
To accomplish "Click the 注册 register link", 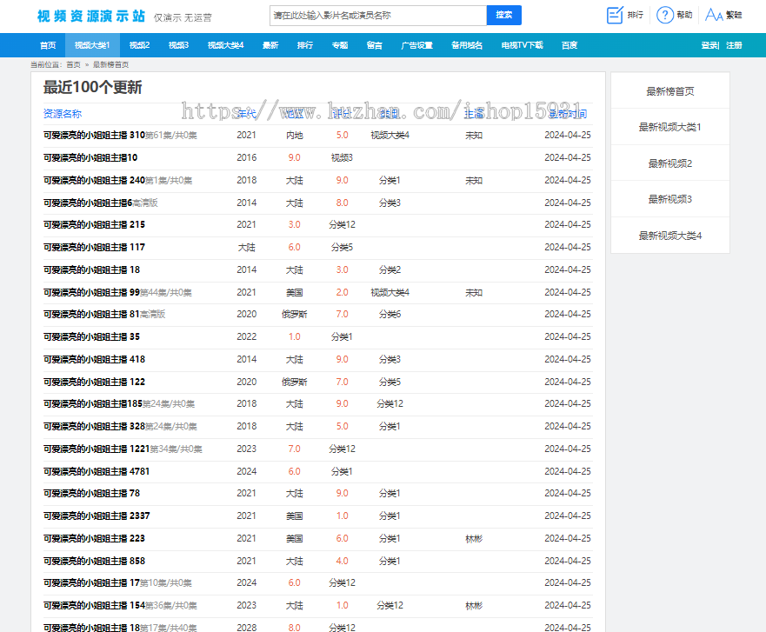I will point(734,45).
